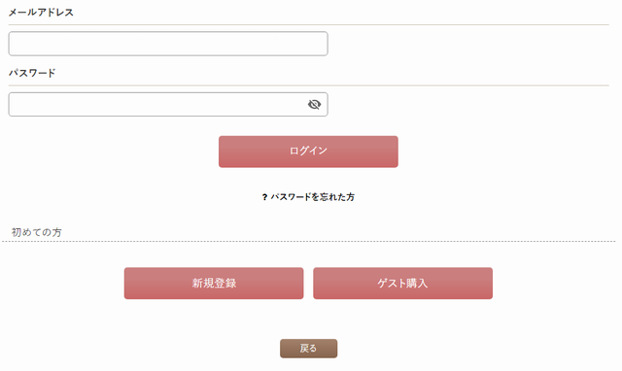Click the メールアドレス label text
The height and width of the screenshot is (371, 622).
coord(41,13)
